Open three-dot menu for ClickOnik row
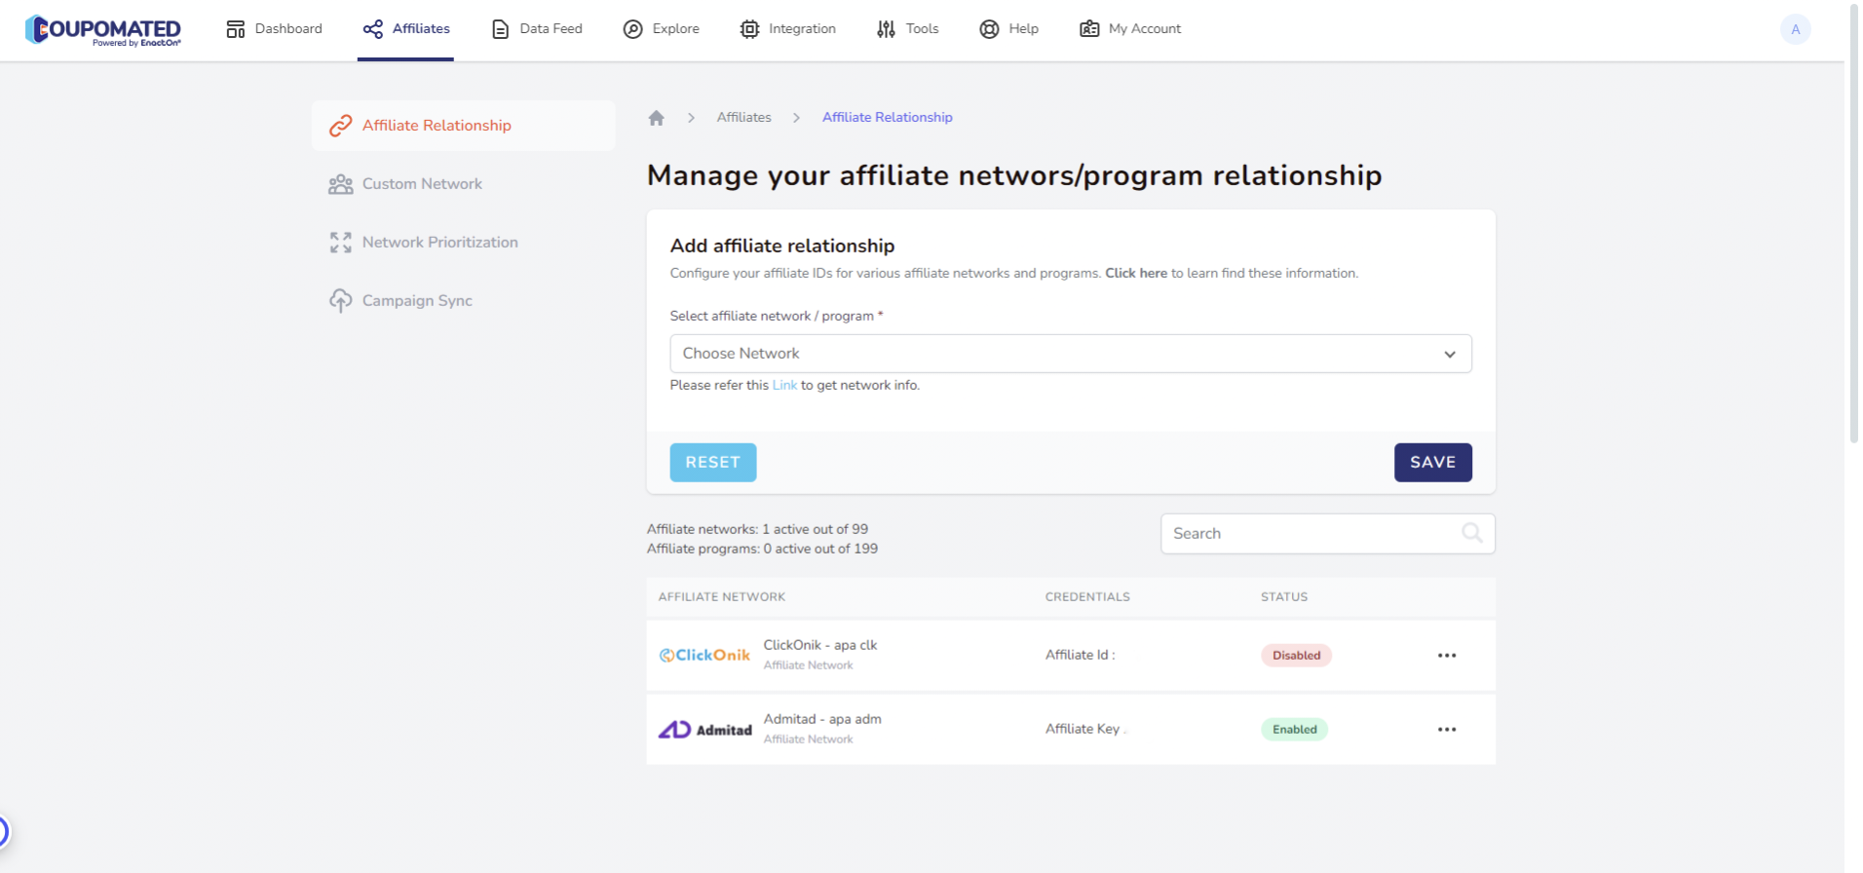The width and height of the screenshot is (1863, 873). (x=1446, y=656)
